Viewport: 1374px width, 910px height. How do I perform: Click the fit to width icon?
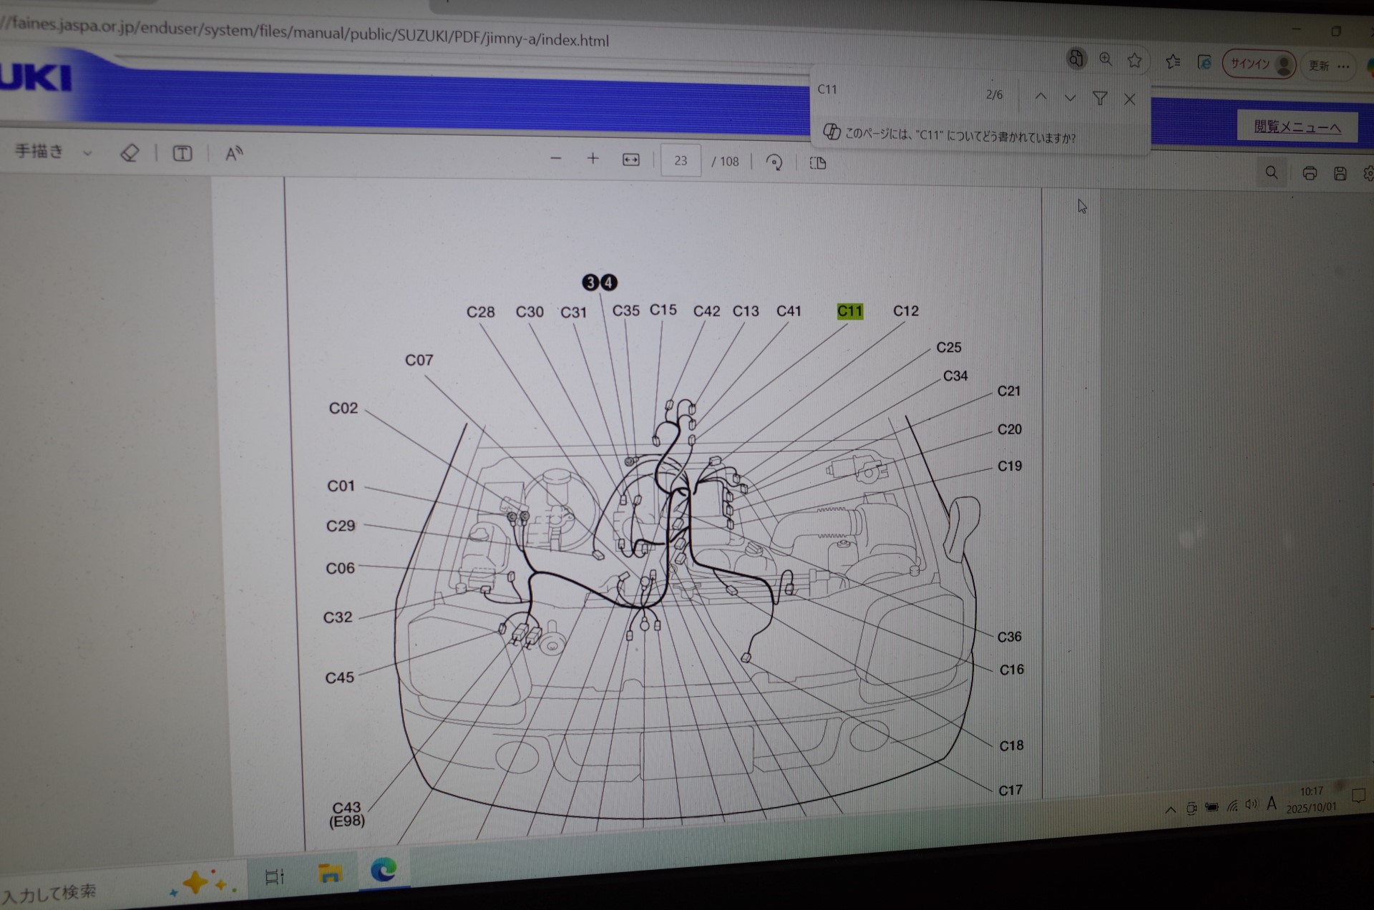pyautogui.click(x=630, y=160)
